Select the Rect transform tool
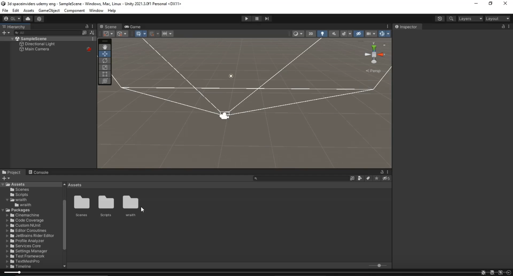Image resolution: width=513 pixels, height=276 pixels. click(105, 74)
